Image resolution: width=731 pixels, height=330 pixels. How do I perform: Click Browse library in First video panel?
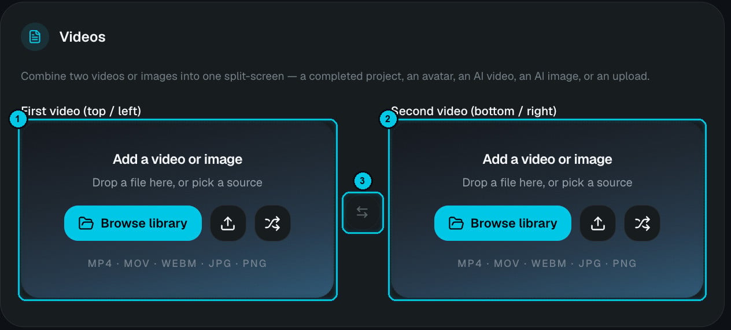click(x=132, y=223)
